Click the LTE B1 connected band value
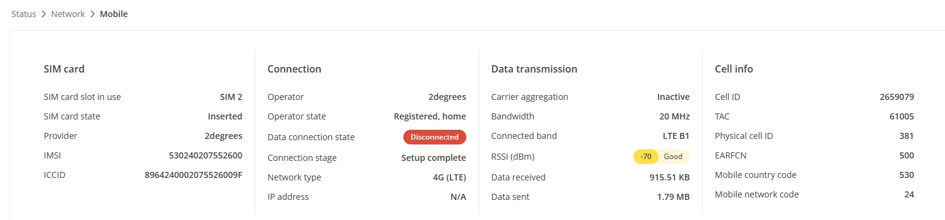 pyautogui.click(x=672, y=136)
